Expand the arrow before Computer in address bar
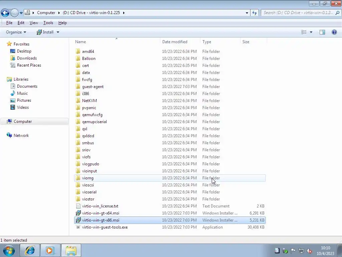 pos(33,13)
